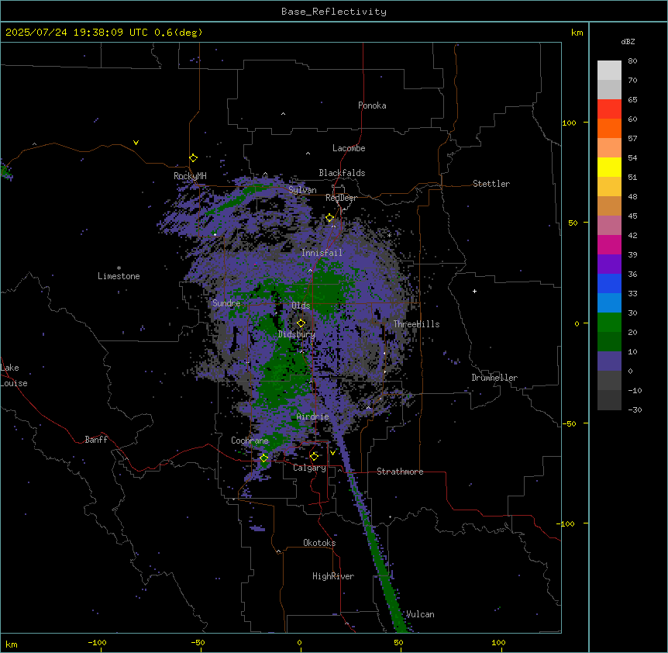Select the Vulcan label

coord(420,614)
